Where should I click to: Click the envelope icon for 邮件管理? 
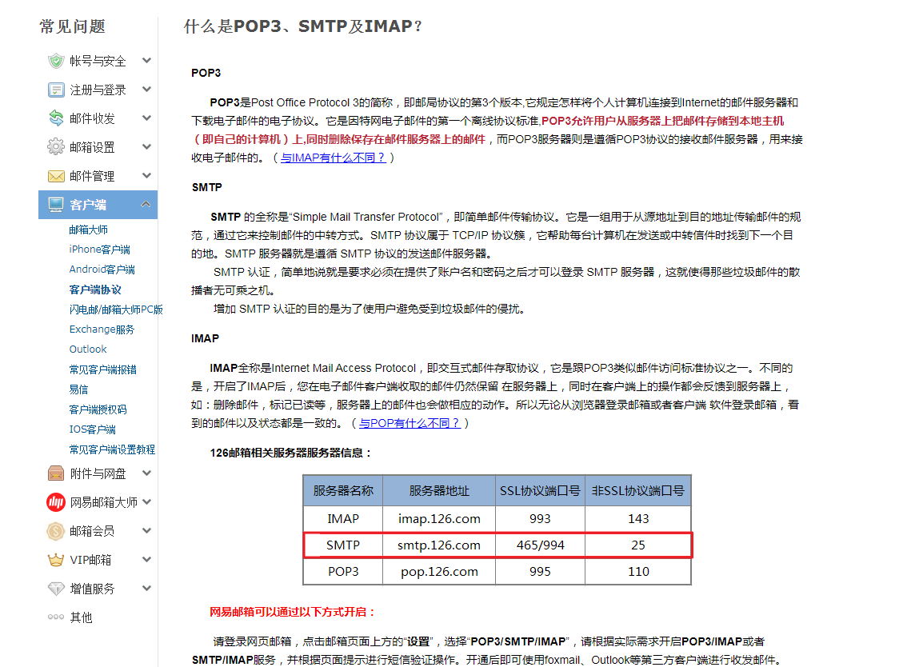coord(56,176)
